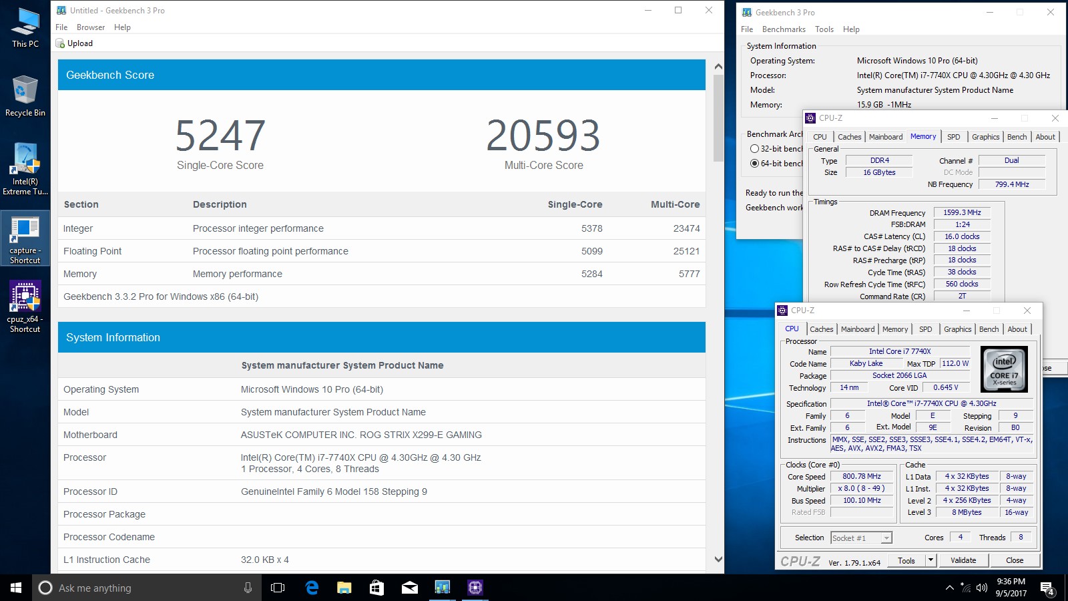Click the Core Speed 800.78 MHz value
Image resolution: width=1068 pixels, height=601 pixels.
click(862, 477)
